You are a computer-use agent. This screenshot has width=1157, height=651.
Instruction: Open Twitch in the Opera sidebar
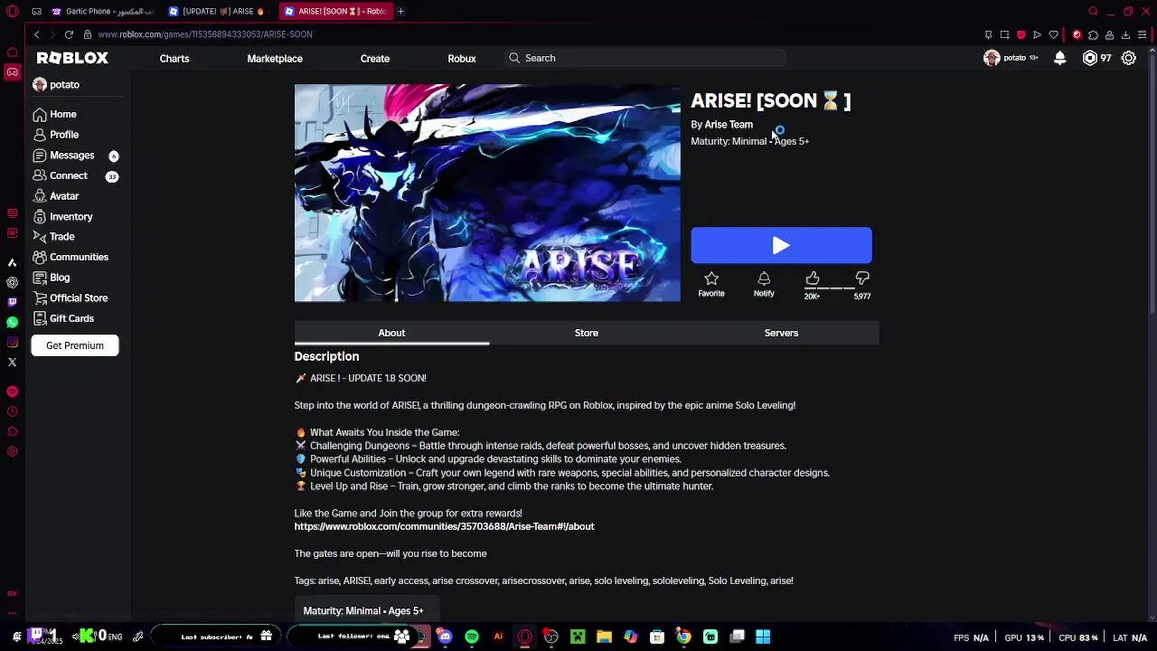click(12, 302)
